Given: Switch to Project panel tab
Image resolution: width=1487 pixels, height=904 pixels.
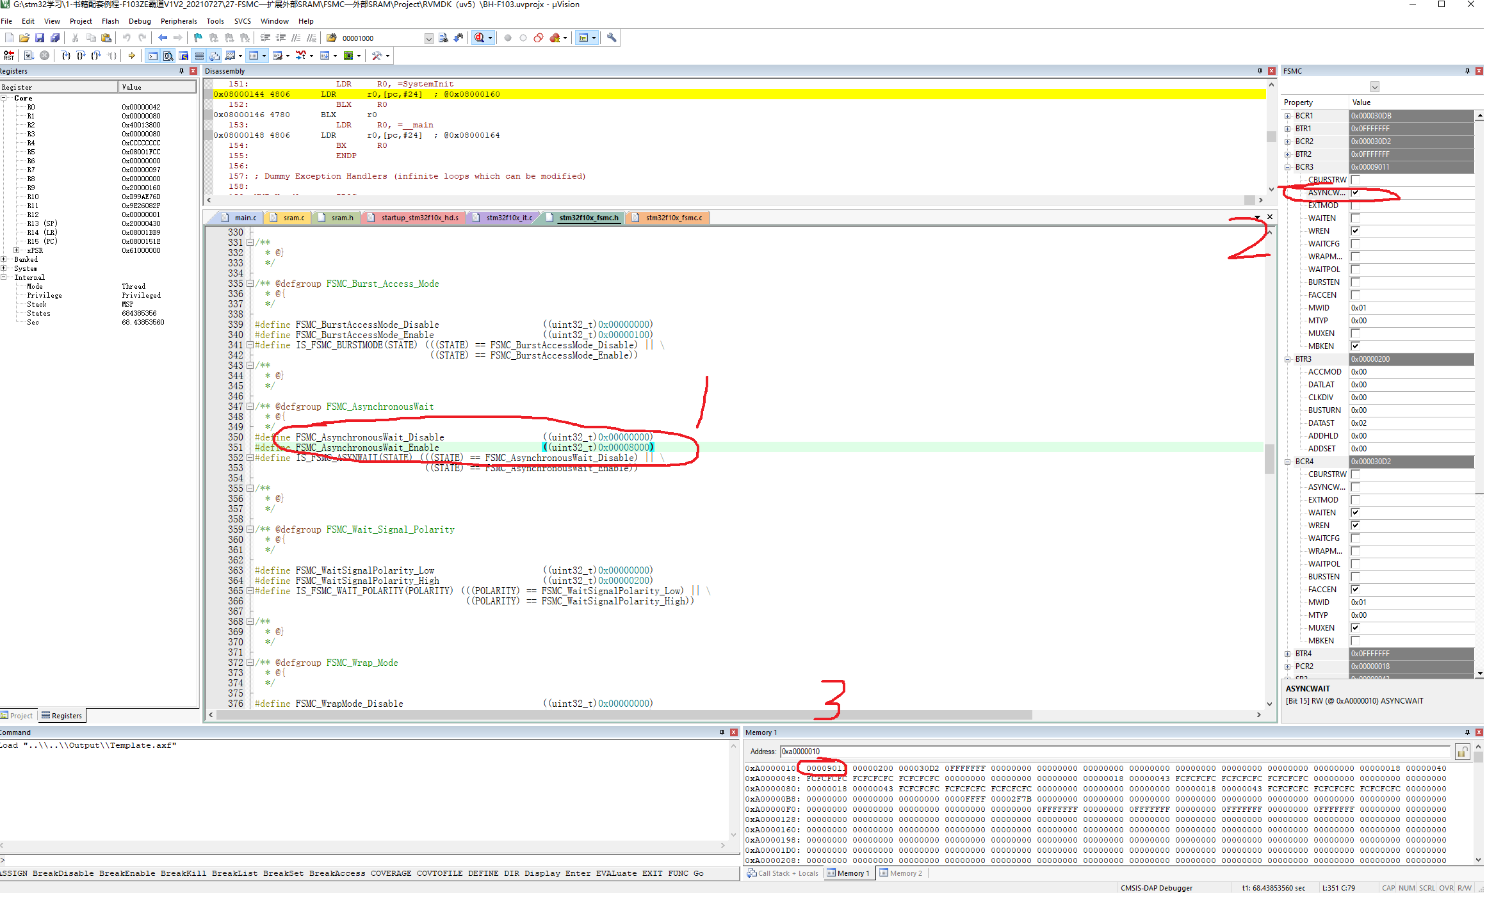Looking at the screenshot, I should (x=17, y=716).
